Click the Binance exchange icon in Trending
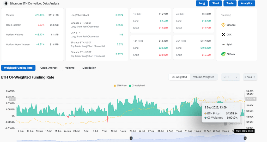267x142 pixels. click(x=223, y=25)
